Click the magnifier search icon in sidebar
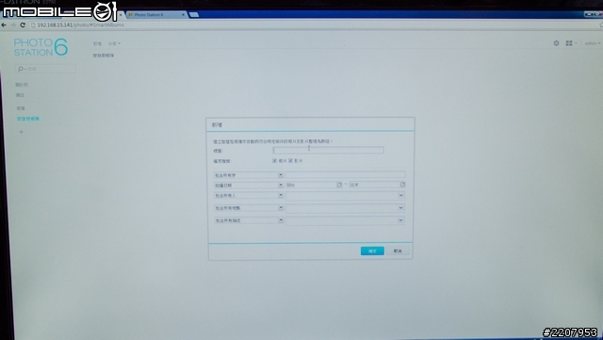603x340 pixels. (x=21, y=69)
